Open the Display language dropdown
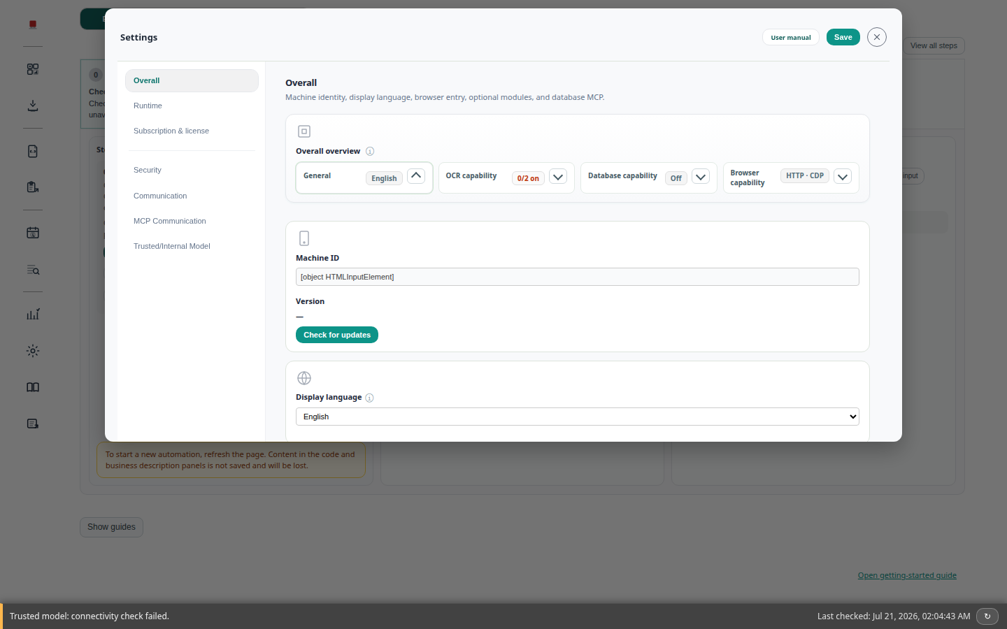Screen dimensions: 1007x629 click(578, 417)
